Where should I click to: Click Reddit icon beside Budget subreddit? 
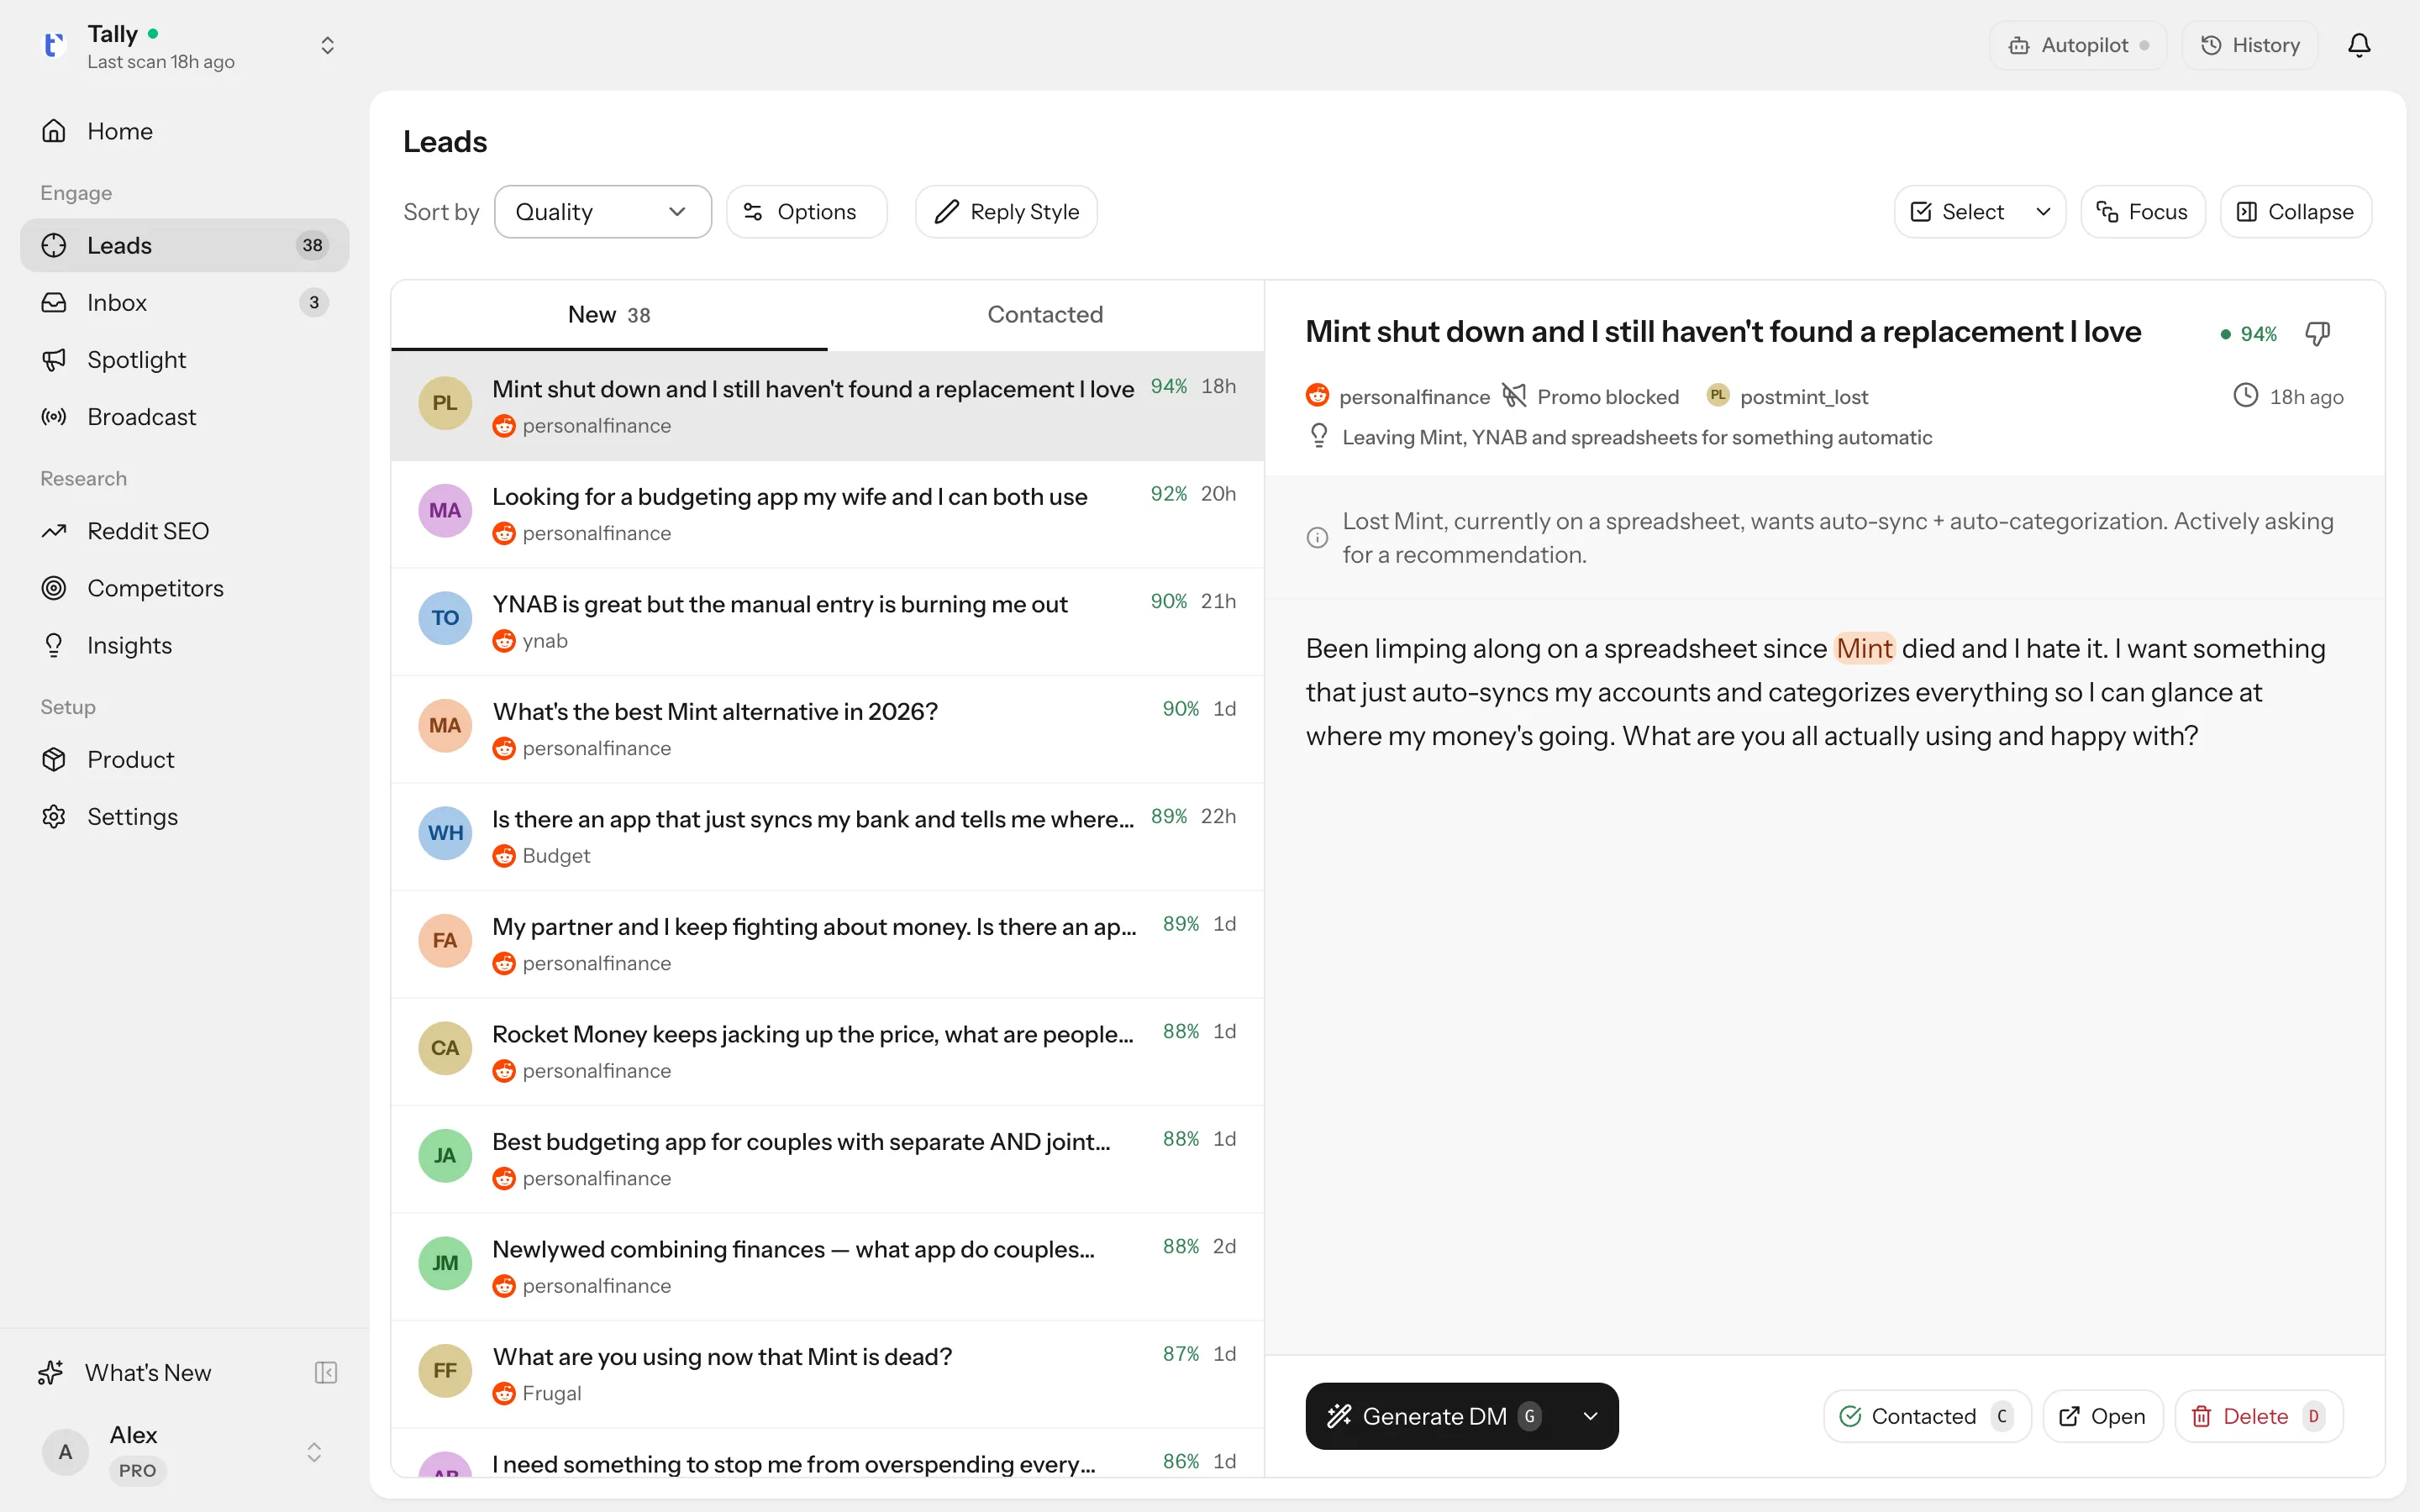pyautogui.click(x=504, y=856)
